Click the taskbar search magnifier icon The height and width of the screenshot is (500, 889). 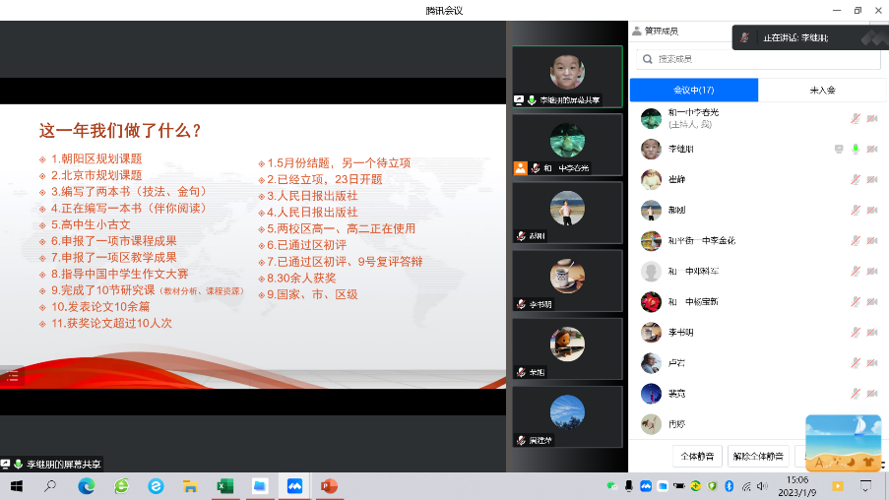tap(50, 486)
